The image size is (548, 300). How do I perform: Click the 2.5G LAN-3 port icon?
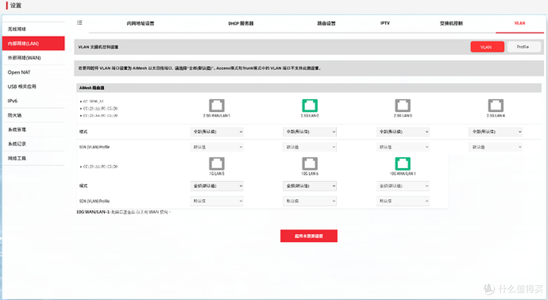[x=402, y=105]
